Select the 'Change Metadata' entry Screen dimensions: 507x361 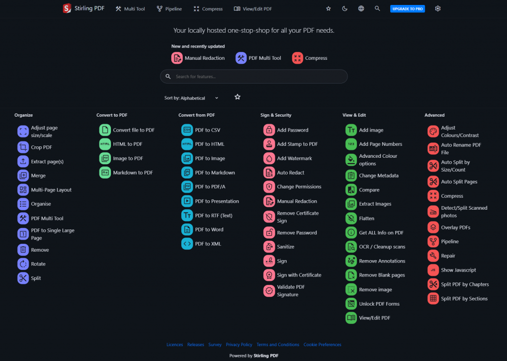click(x=372, y=176)
